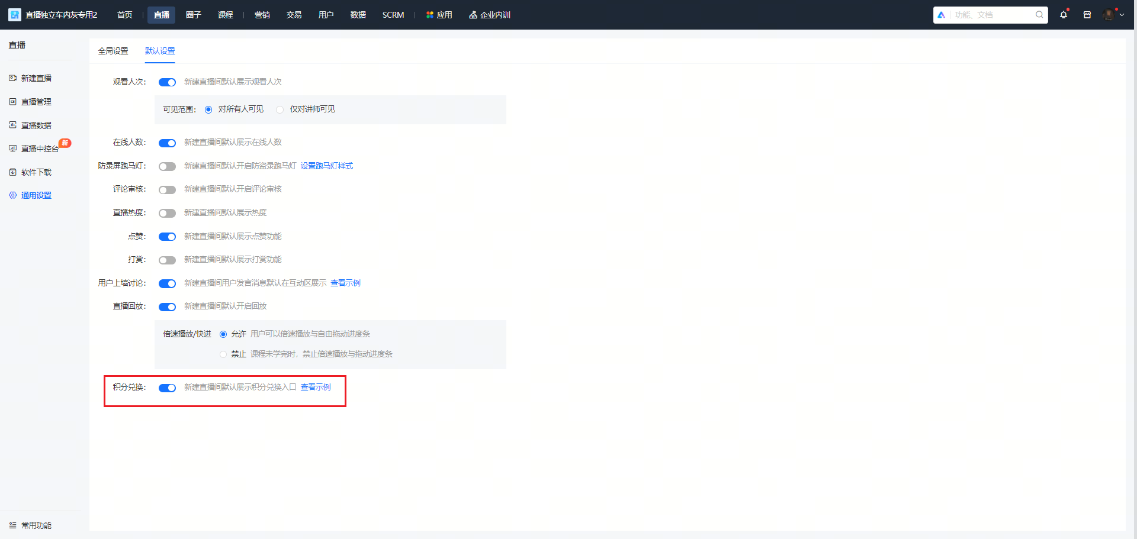The image size is (1137, 539).
Task: Click the search magnifier icon
Action: (1039, 15)
